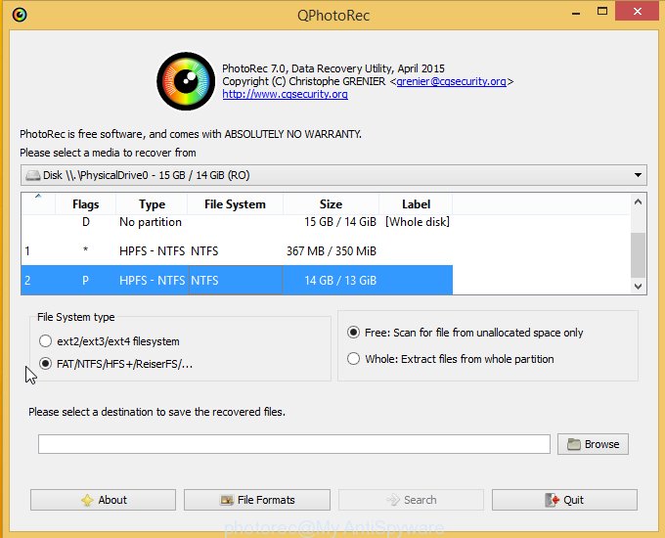Viewport: 665px width, 538px height.
Task: Click the File System column header
Action: [x=235, y=204]
